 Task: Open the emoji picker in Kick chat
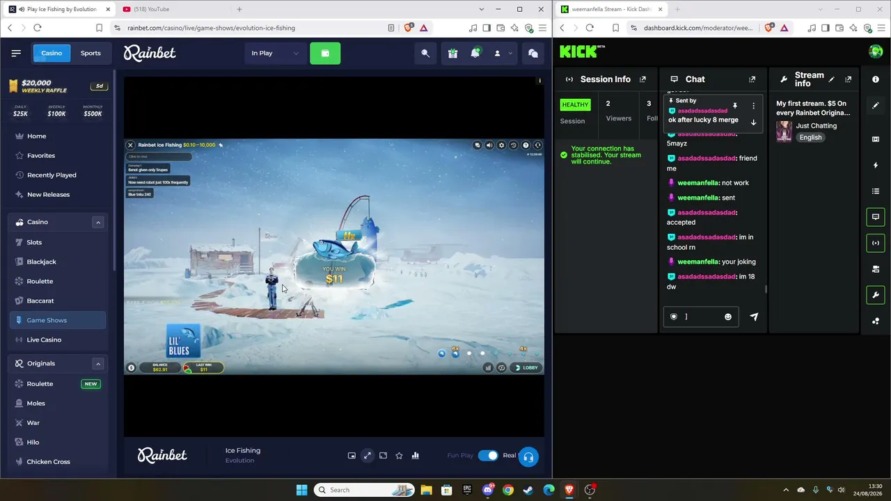(728, 317)
